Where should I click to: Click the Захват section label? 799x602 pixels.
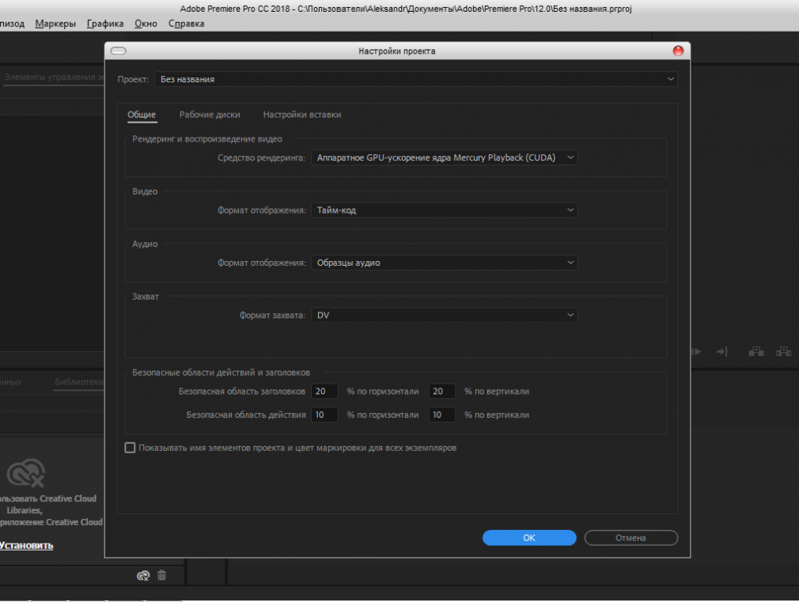tap(146, 296)
